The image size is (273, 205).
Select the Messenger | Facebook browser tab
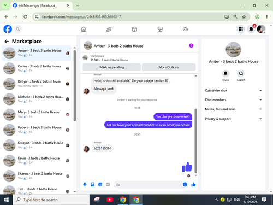[41, 5]
